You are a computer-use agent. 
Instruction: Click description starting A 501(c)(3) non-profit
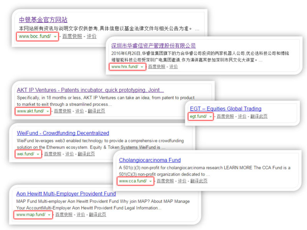point(205,171)
